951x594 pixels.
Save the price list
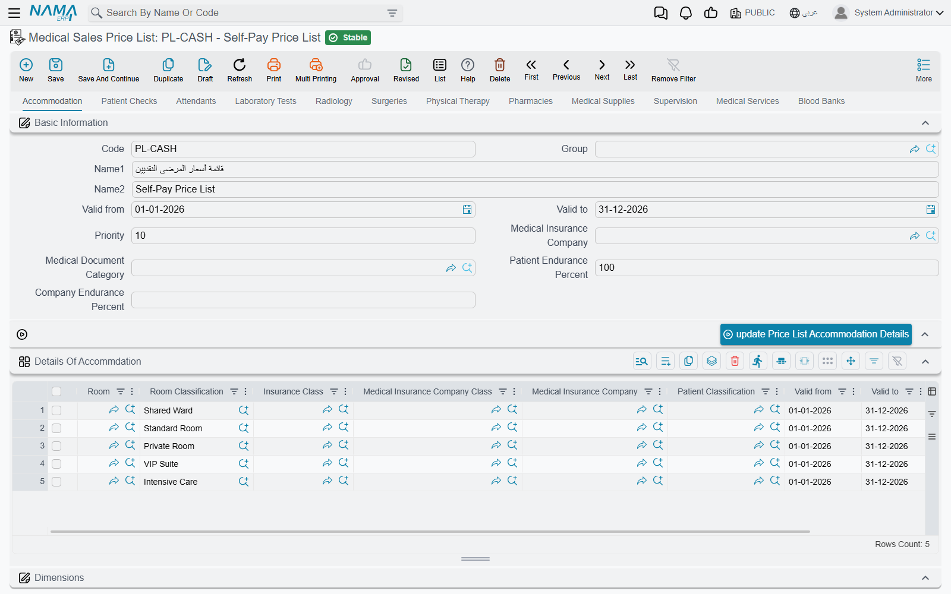tap(56, 69)
